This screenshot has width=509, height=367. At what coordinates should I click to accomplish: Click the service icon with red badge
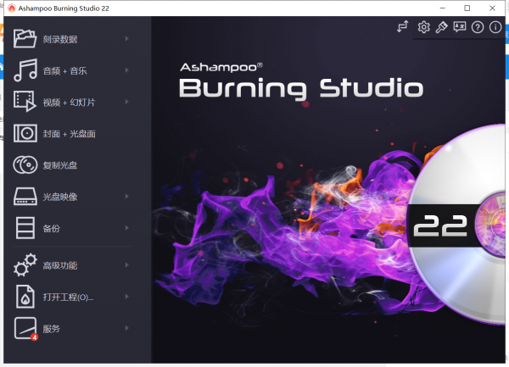point(25,329)
